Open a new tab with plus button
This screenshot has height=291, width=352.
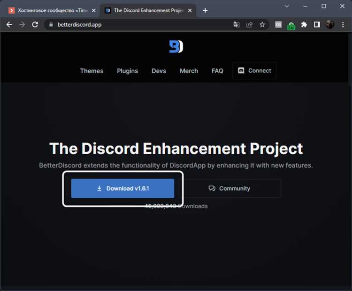pos(205,10)
